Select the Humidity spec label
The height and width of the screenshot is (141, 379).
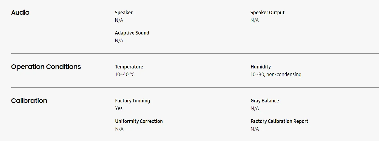(261, 67)
